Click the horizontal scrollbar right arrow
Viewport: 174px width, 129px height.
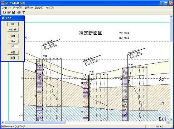point(168,122)
